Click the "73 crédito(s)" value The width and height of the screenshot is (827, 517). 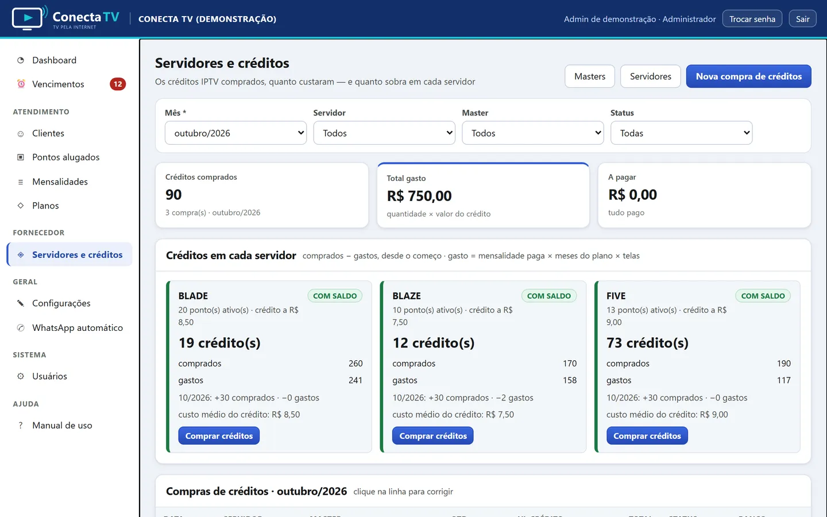(647, 343)
